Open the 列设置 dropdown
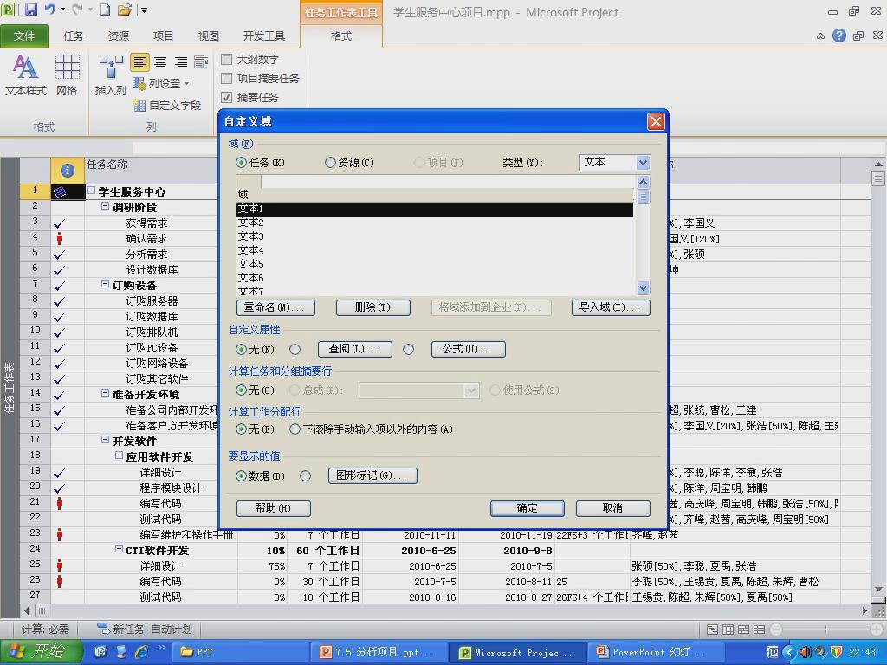887x665 pixels. click(160, 84)
